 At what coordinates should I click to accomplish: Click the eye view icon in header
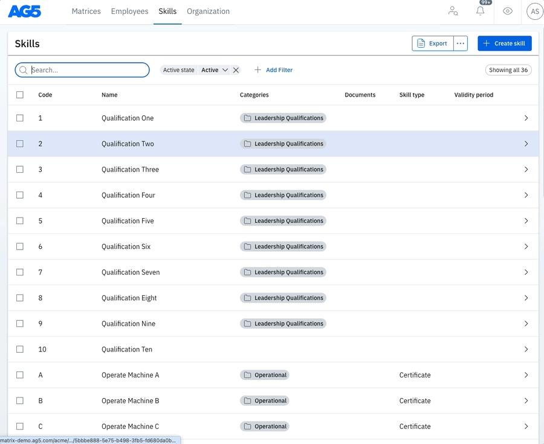coord(508,11)
